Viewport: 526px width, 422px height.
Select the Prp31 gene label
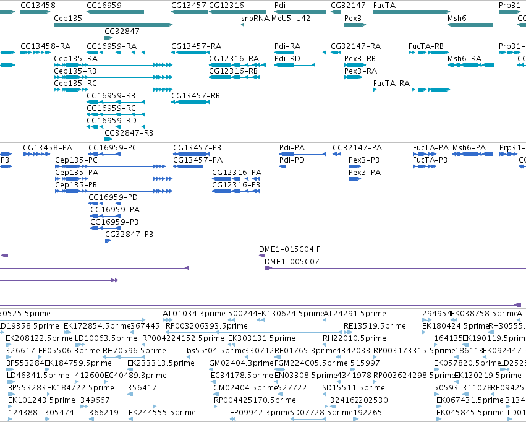coord(509,6)
